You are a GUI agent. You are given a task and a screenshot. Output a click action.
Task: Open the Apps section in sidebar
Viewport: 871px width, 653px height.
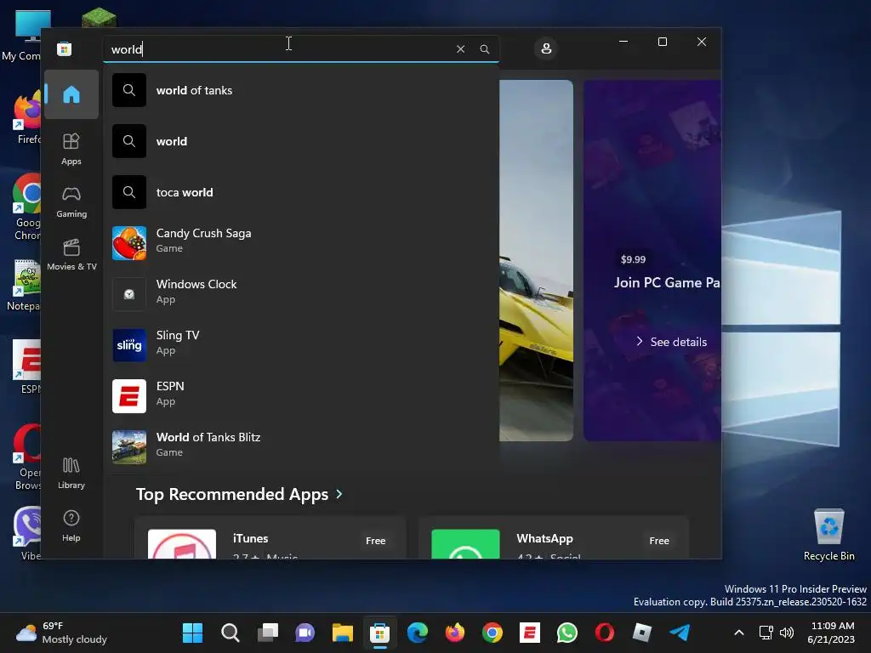coord(71,149)
